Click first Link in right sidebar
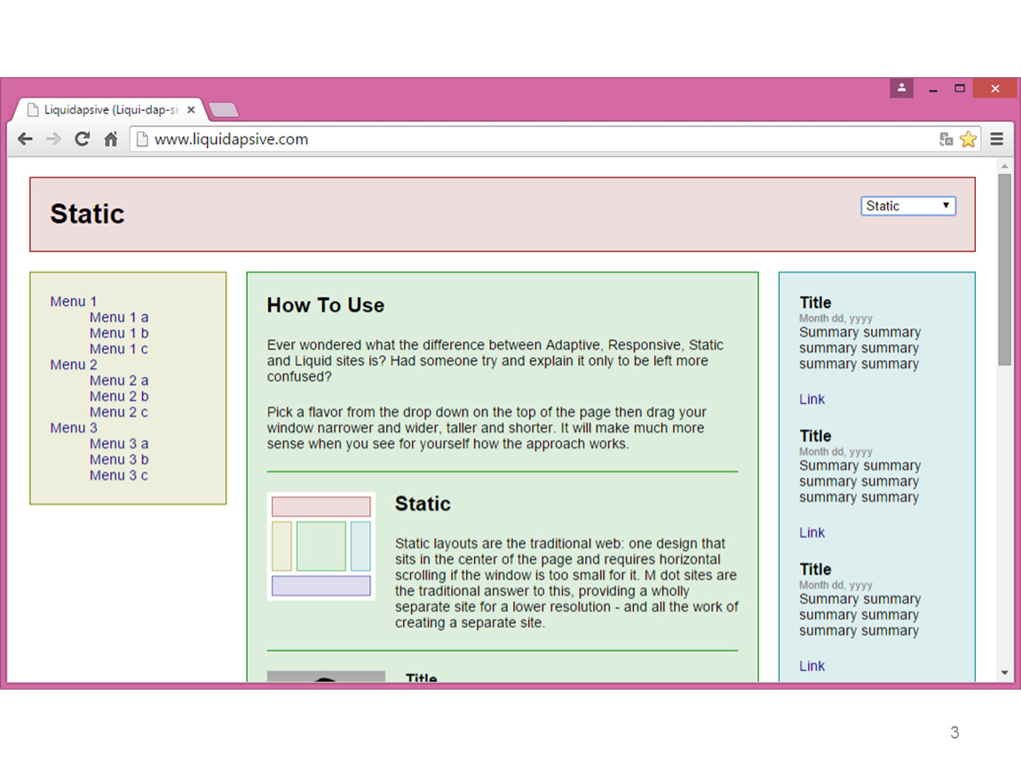Viewport: 1021px width, 767px height. point(811,399)
